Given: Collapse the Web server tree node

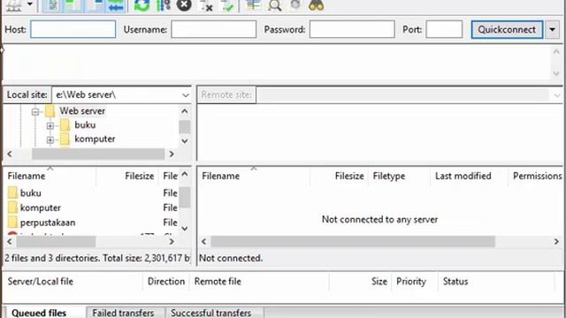Looking at the screenshot, I should click(x=35, y=112).
